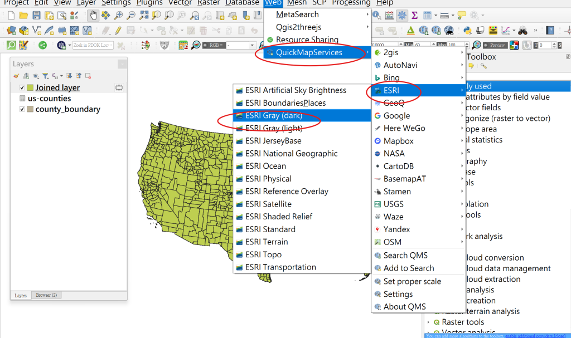Select ESRI Gray (dark) basemap
This screenshot has width=571, height=338.
pyautogui.click(x=302, y=116)
